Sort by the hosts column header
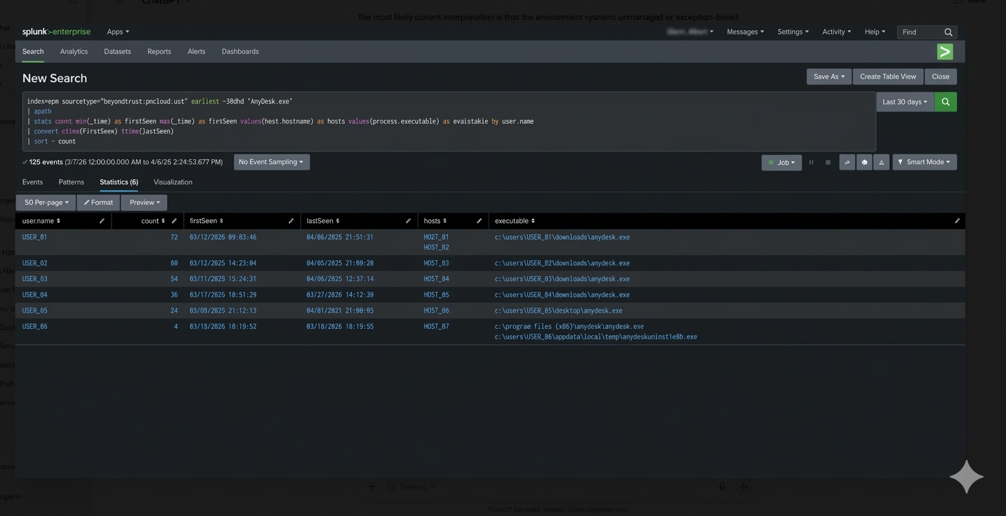Image resolution: width=1006 pixels, height=516 pixels. [x=435, y=221]
